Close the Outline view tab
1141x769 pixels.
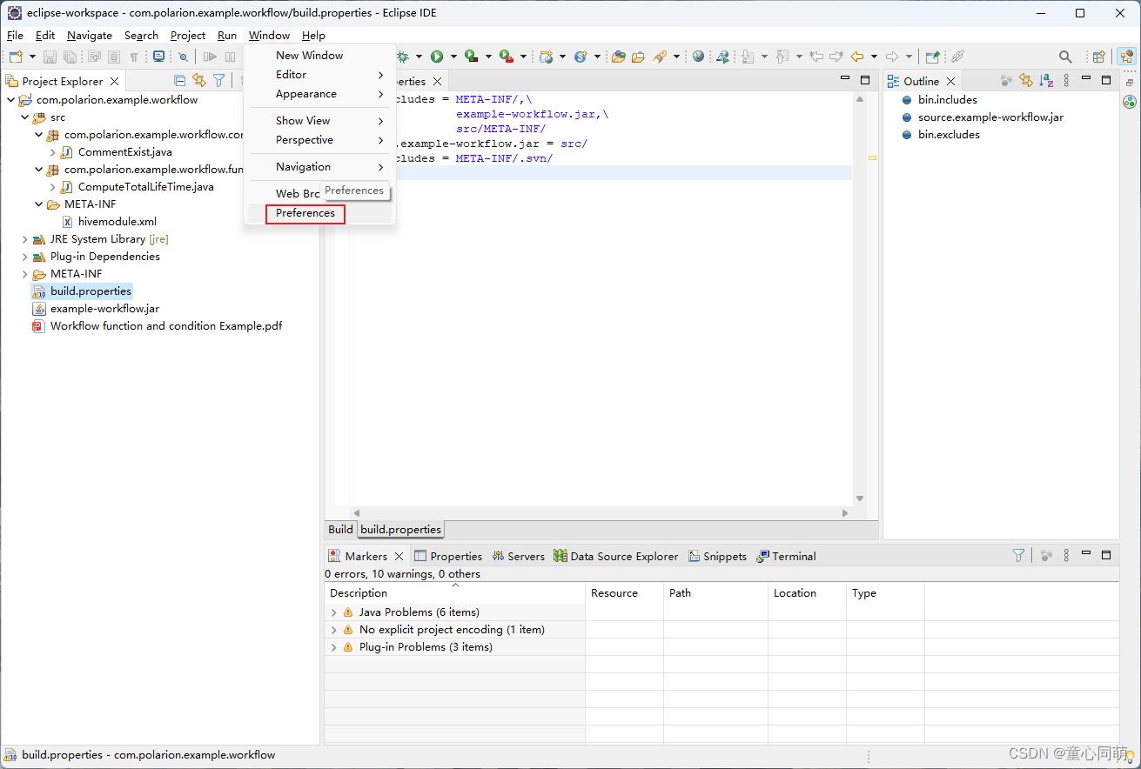point(950,81)
